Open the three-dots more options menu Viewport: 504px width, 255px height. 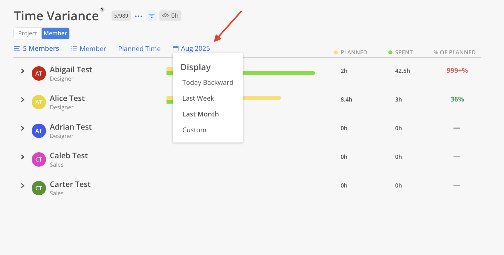(x=138, y=16)
